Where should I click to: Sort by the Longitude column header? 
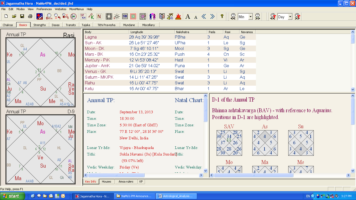(152, 32)
